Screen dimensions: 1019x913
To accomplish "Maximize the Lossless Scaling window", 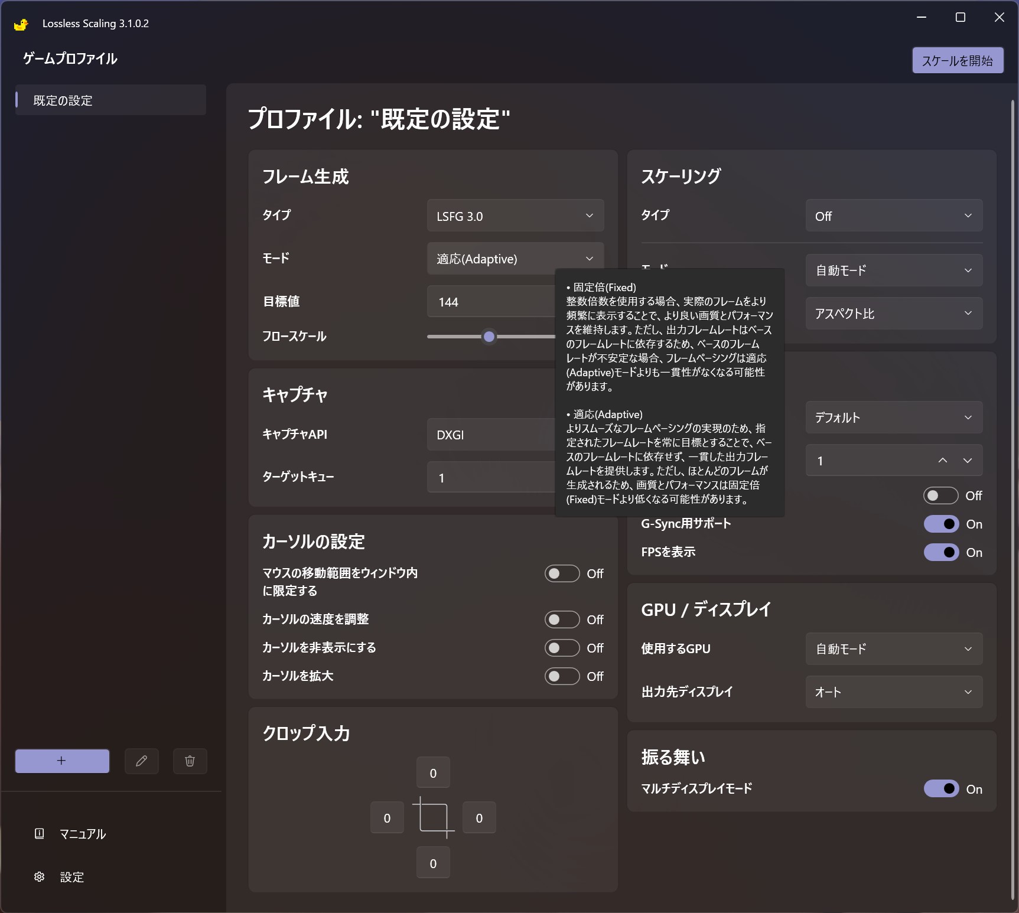I will point(961,18).
